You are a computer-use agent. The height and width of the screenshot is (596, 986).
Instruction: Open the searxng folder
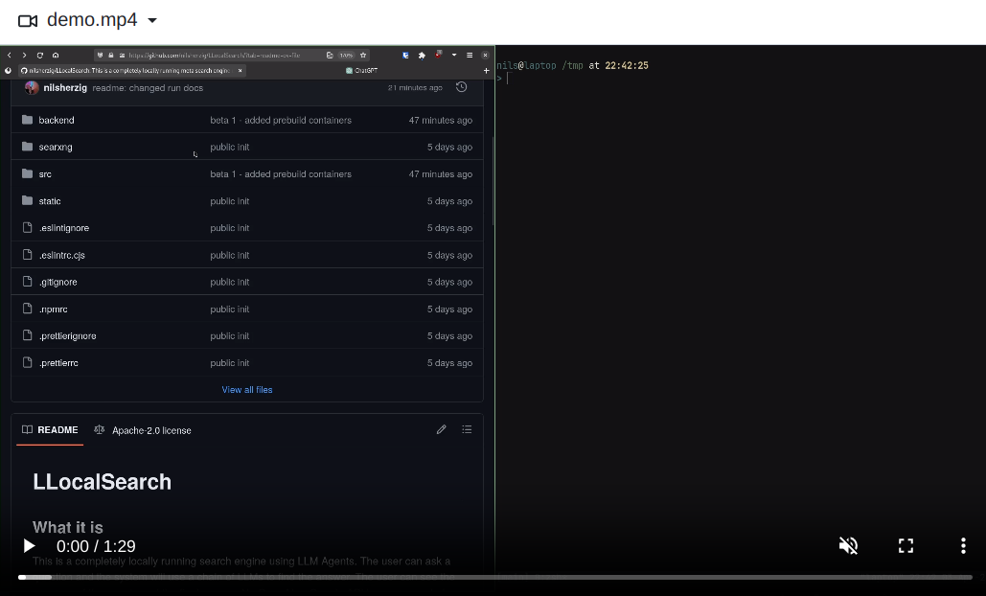(56, 148)
